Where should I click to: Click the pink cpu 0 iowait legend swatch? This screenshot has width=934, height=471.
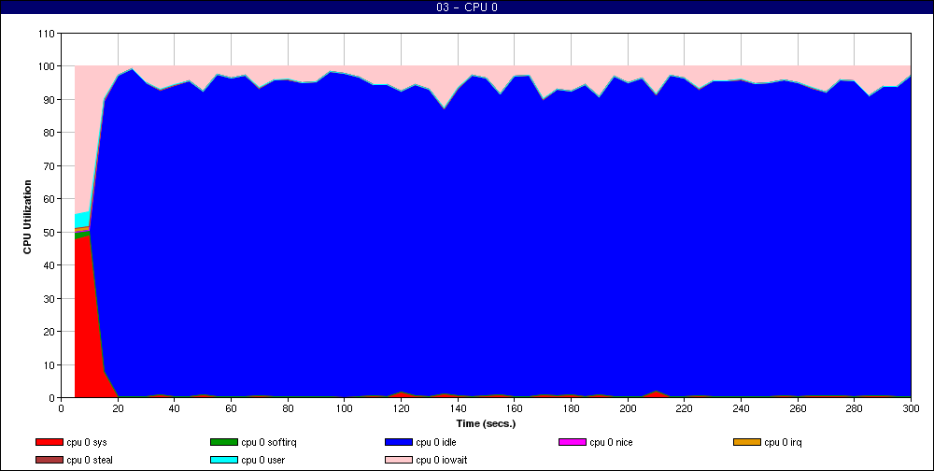tap(399, 460)
